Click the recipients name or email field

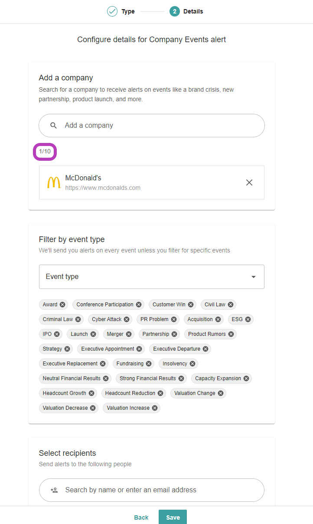click(x=152, y=490)
